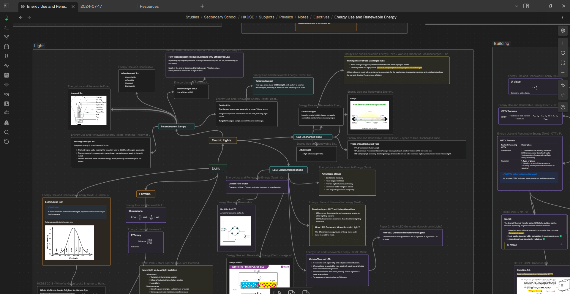Undo the last canvas change
This screenshot has width=570, height=294.
tap(563, 85)
